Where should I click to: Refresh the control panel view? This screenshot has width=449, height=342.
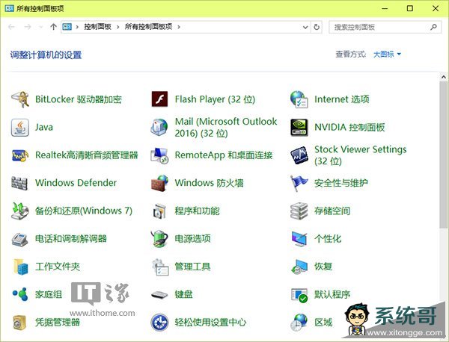click(x=317, y=27)
